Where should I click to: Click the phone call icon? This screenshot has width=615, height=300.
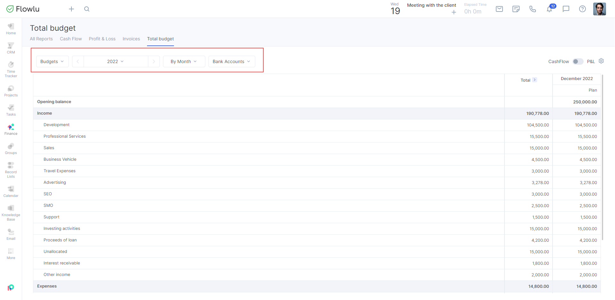533,9
